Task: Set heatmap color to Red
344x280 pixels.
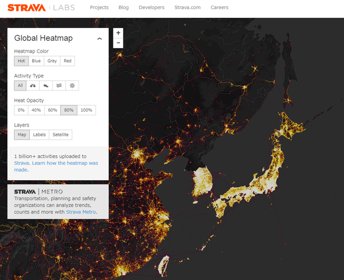Action: point(68,61)
